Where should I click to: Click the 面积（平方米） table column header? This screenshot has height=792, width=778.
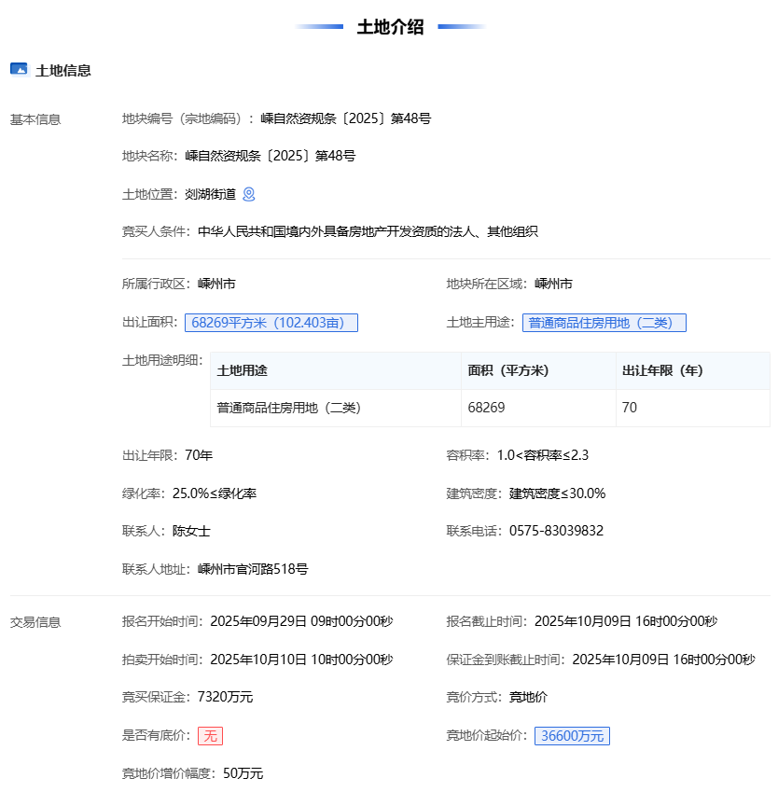coord(508,370)
